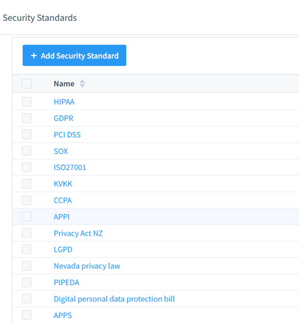Check the box for the GDPR row
The height and width of the screenshot is (322, 299).
(27, 118)
